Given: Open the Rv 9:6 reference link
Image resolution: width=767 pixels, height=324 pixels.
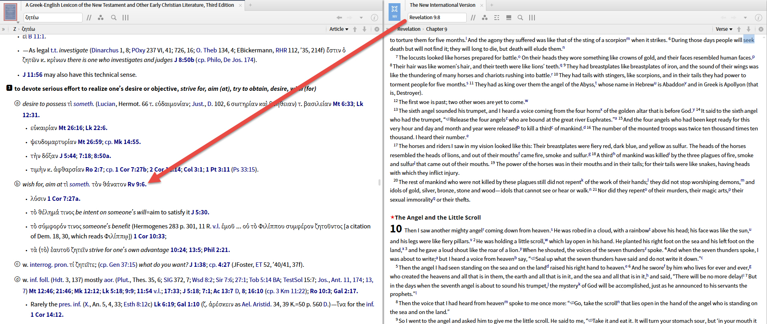Looking at the screenshot, I should coord(137,184).
